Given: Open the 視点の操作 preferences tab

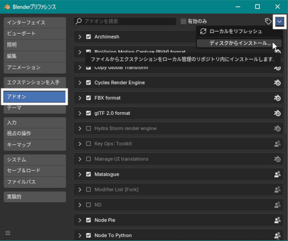Looking at the screenshot, I should (x=35, y=133).
